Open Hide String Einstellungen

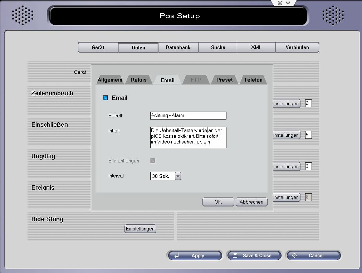tap(140, 229)
